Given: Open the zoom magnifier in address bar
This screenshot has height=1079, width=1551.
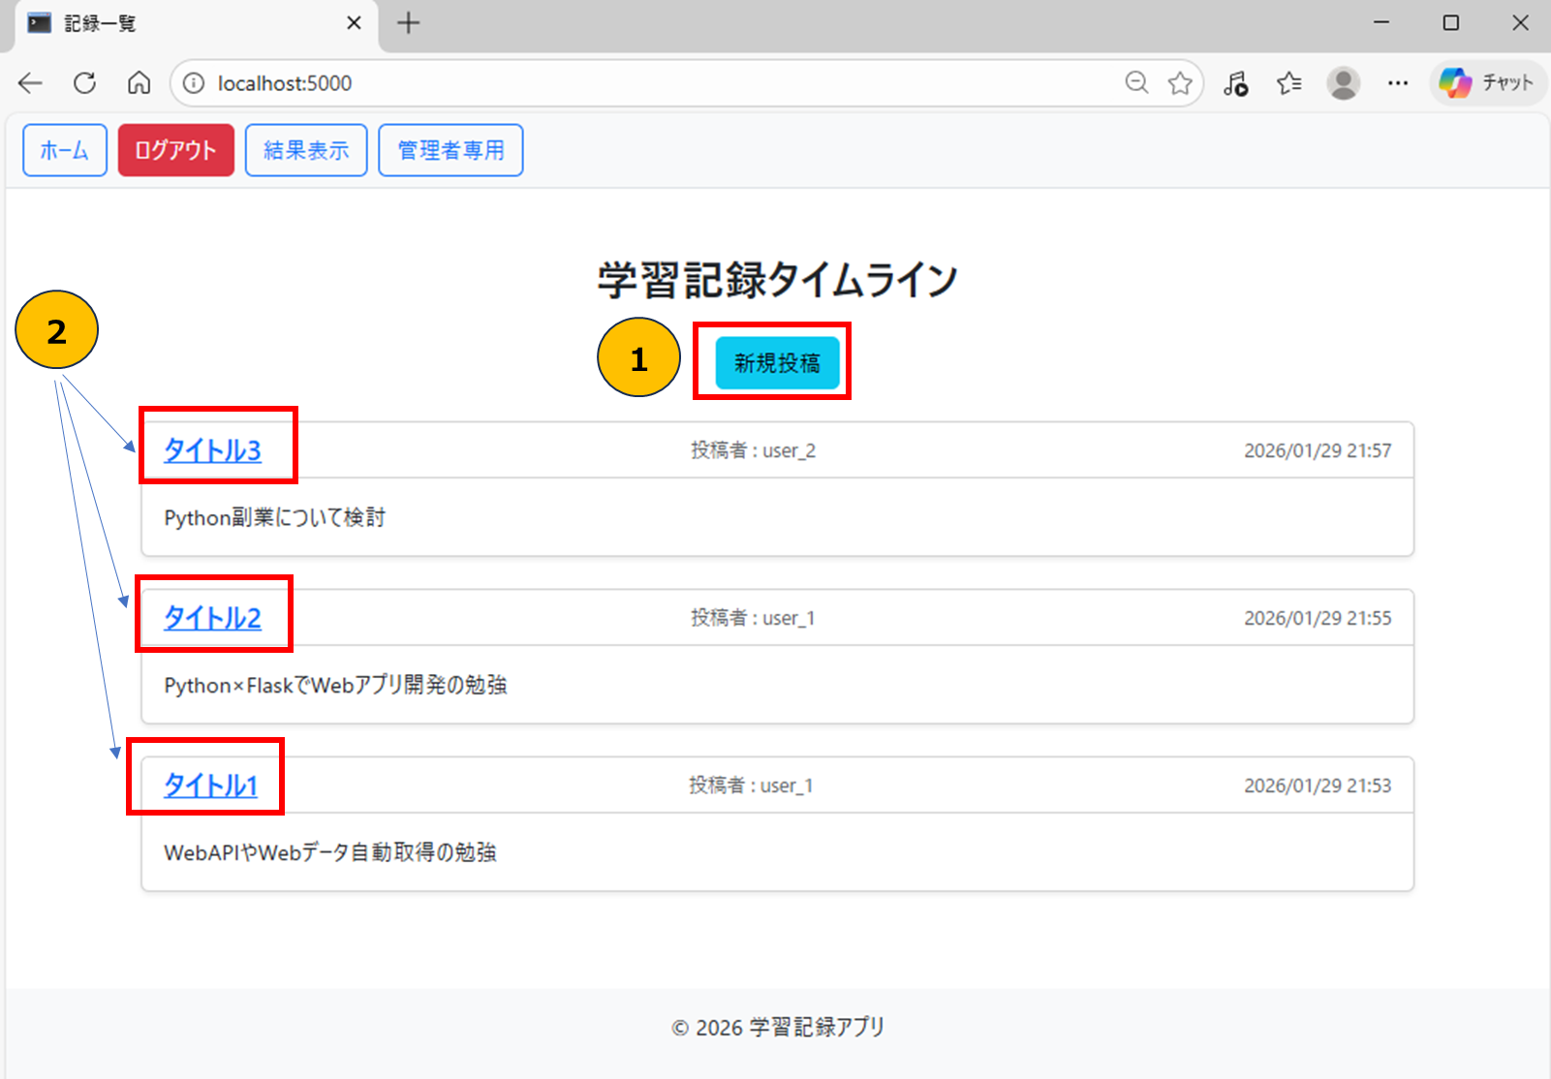Looking at the screenshot, I should 1136,83.
